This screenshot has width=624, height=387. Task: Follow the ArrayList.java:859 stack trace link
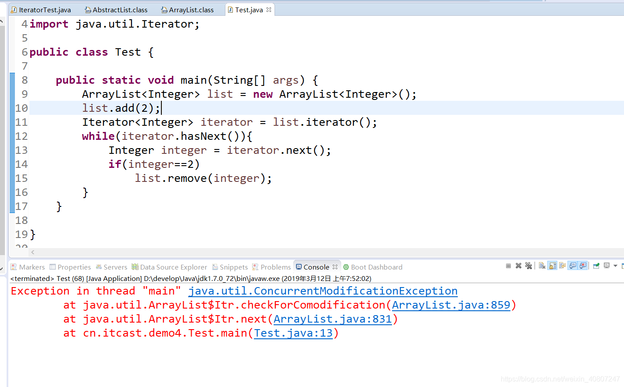pyautogui.click(x=451, y=305)
